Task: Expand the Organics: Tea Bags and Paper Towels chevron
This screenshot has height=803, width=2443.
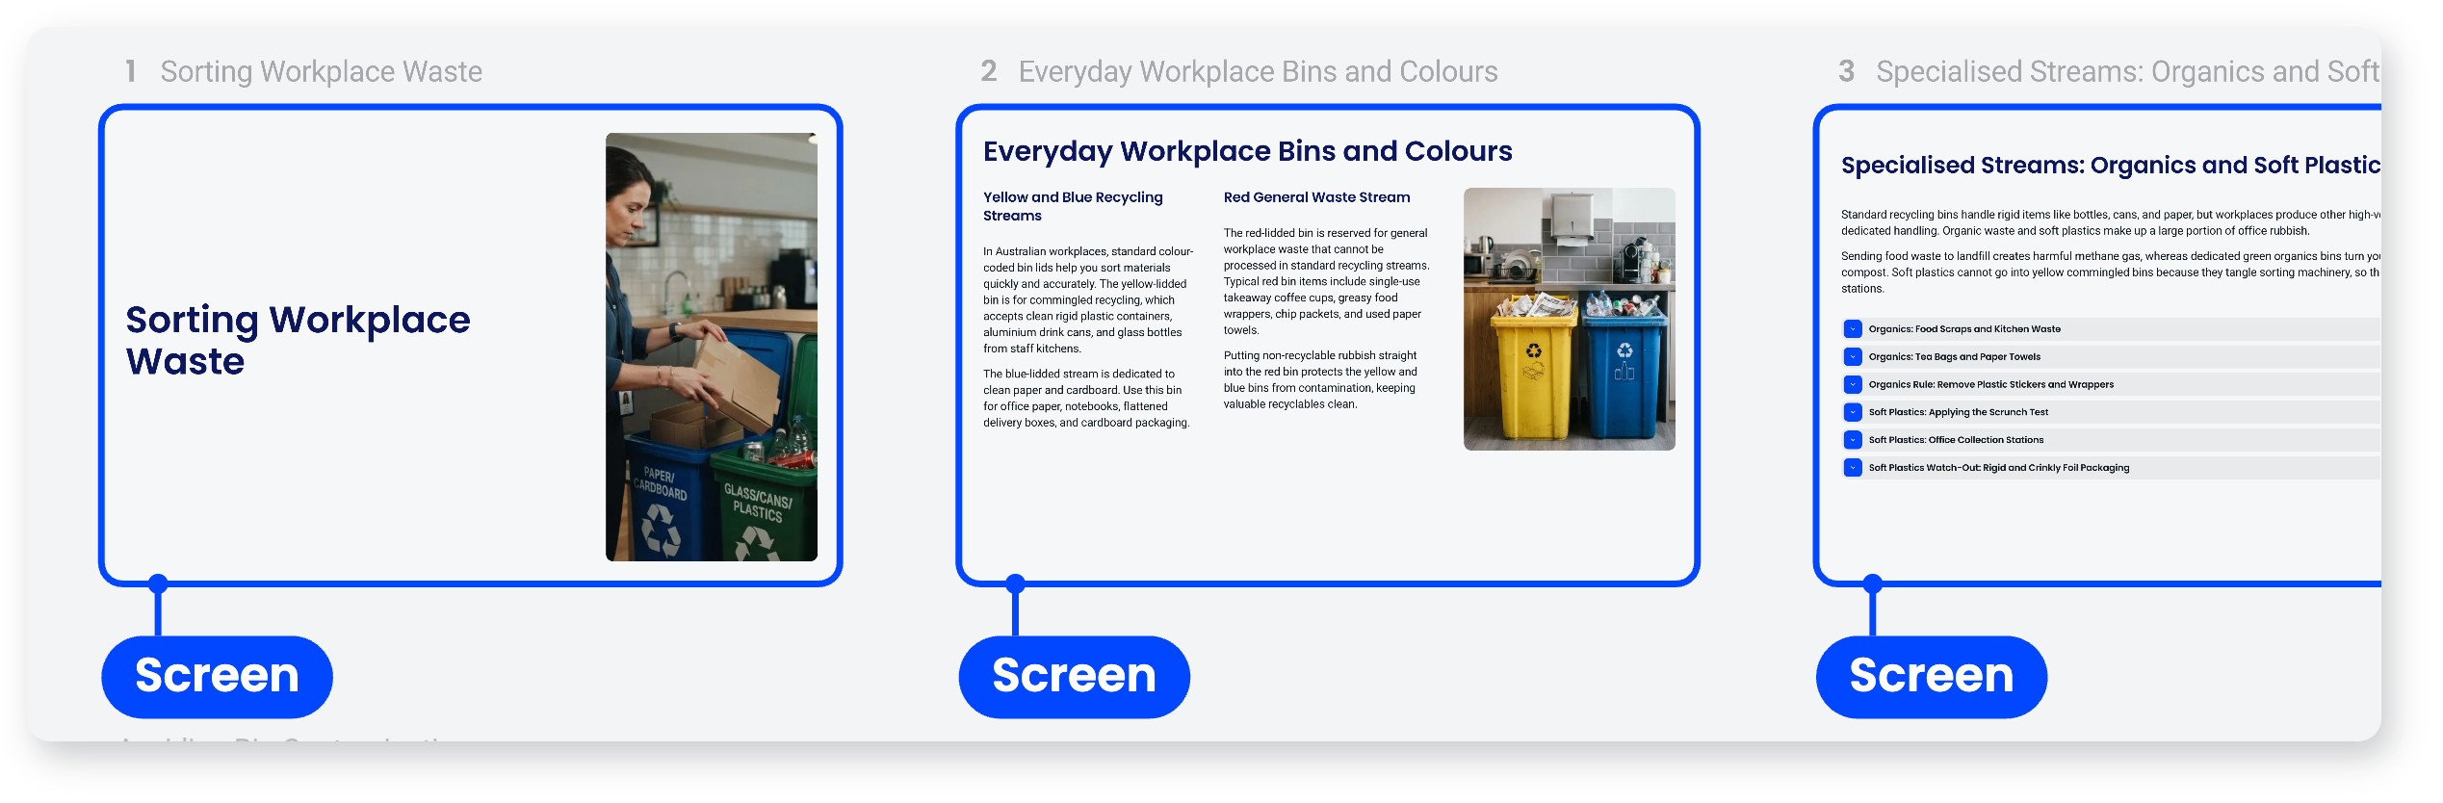Action: (1853, 357)
